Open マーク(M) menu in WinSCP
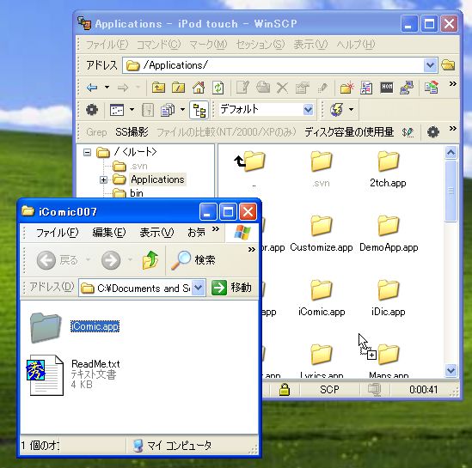This screenshot has width=472, height=468. [208, 45]
